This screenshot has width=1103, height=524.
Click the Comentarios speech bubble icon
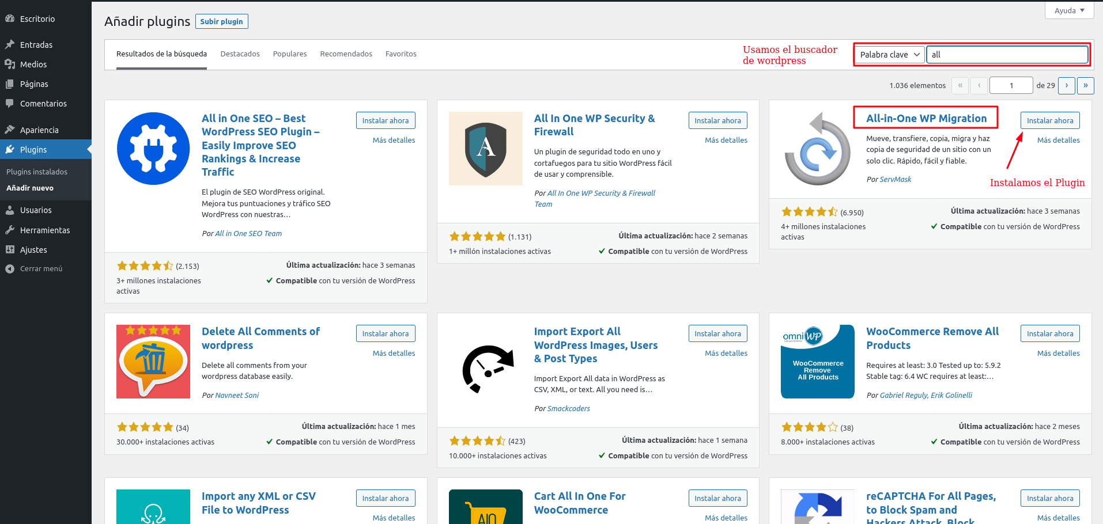pyautogui.click(x=10, y=103)
